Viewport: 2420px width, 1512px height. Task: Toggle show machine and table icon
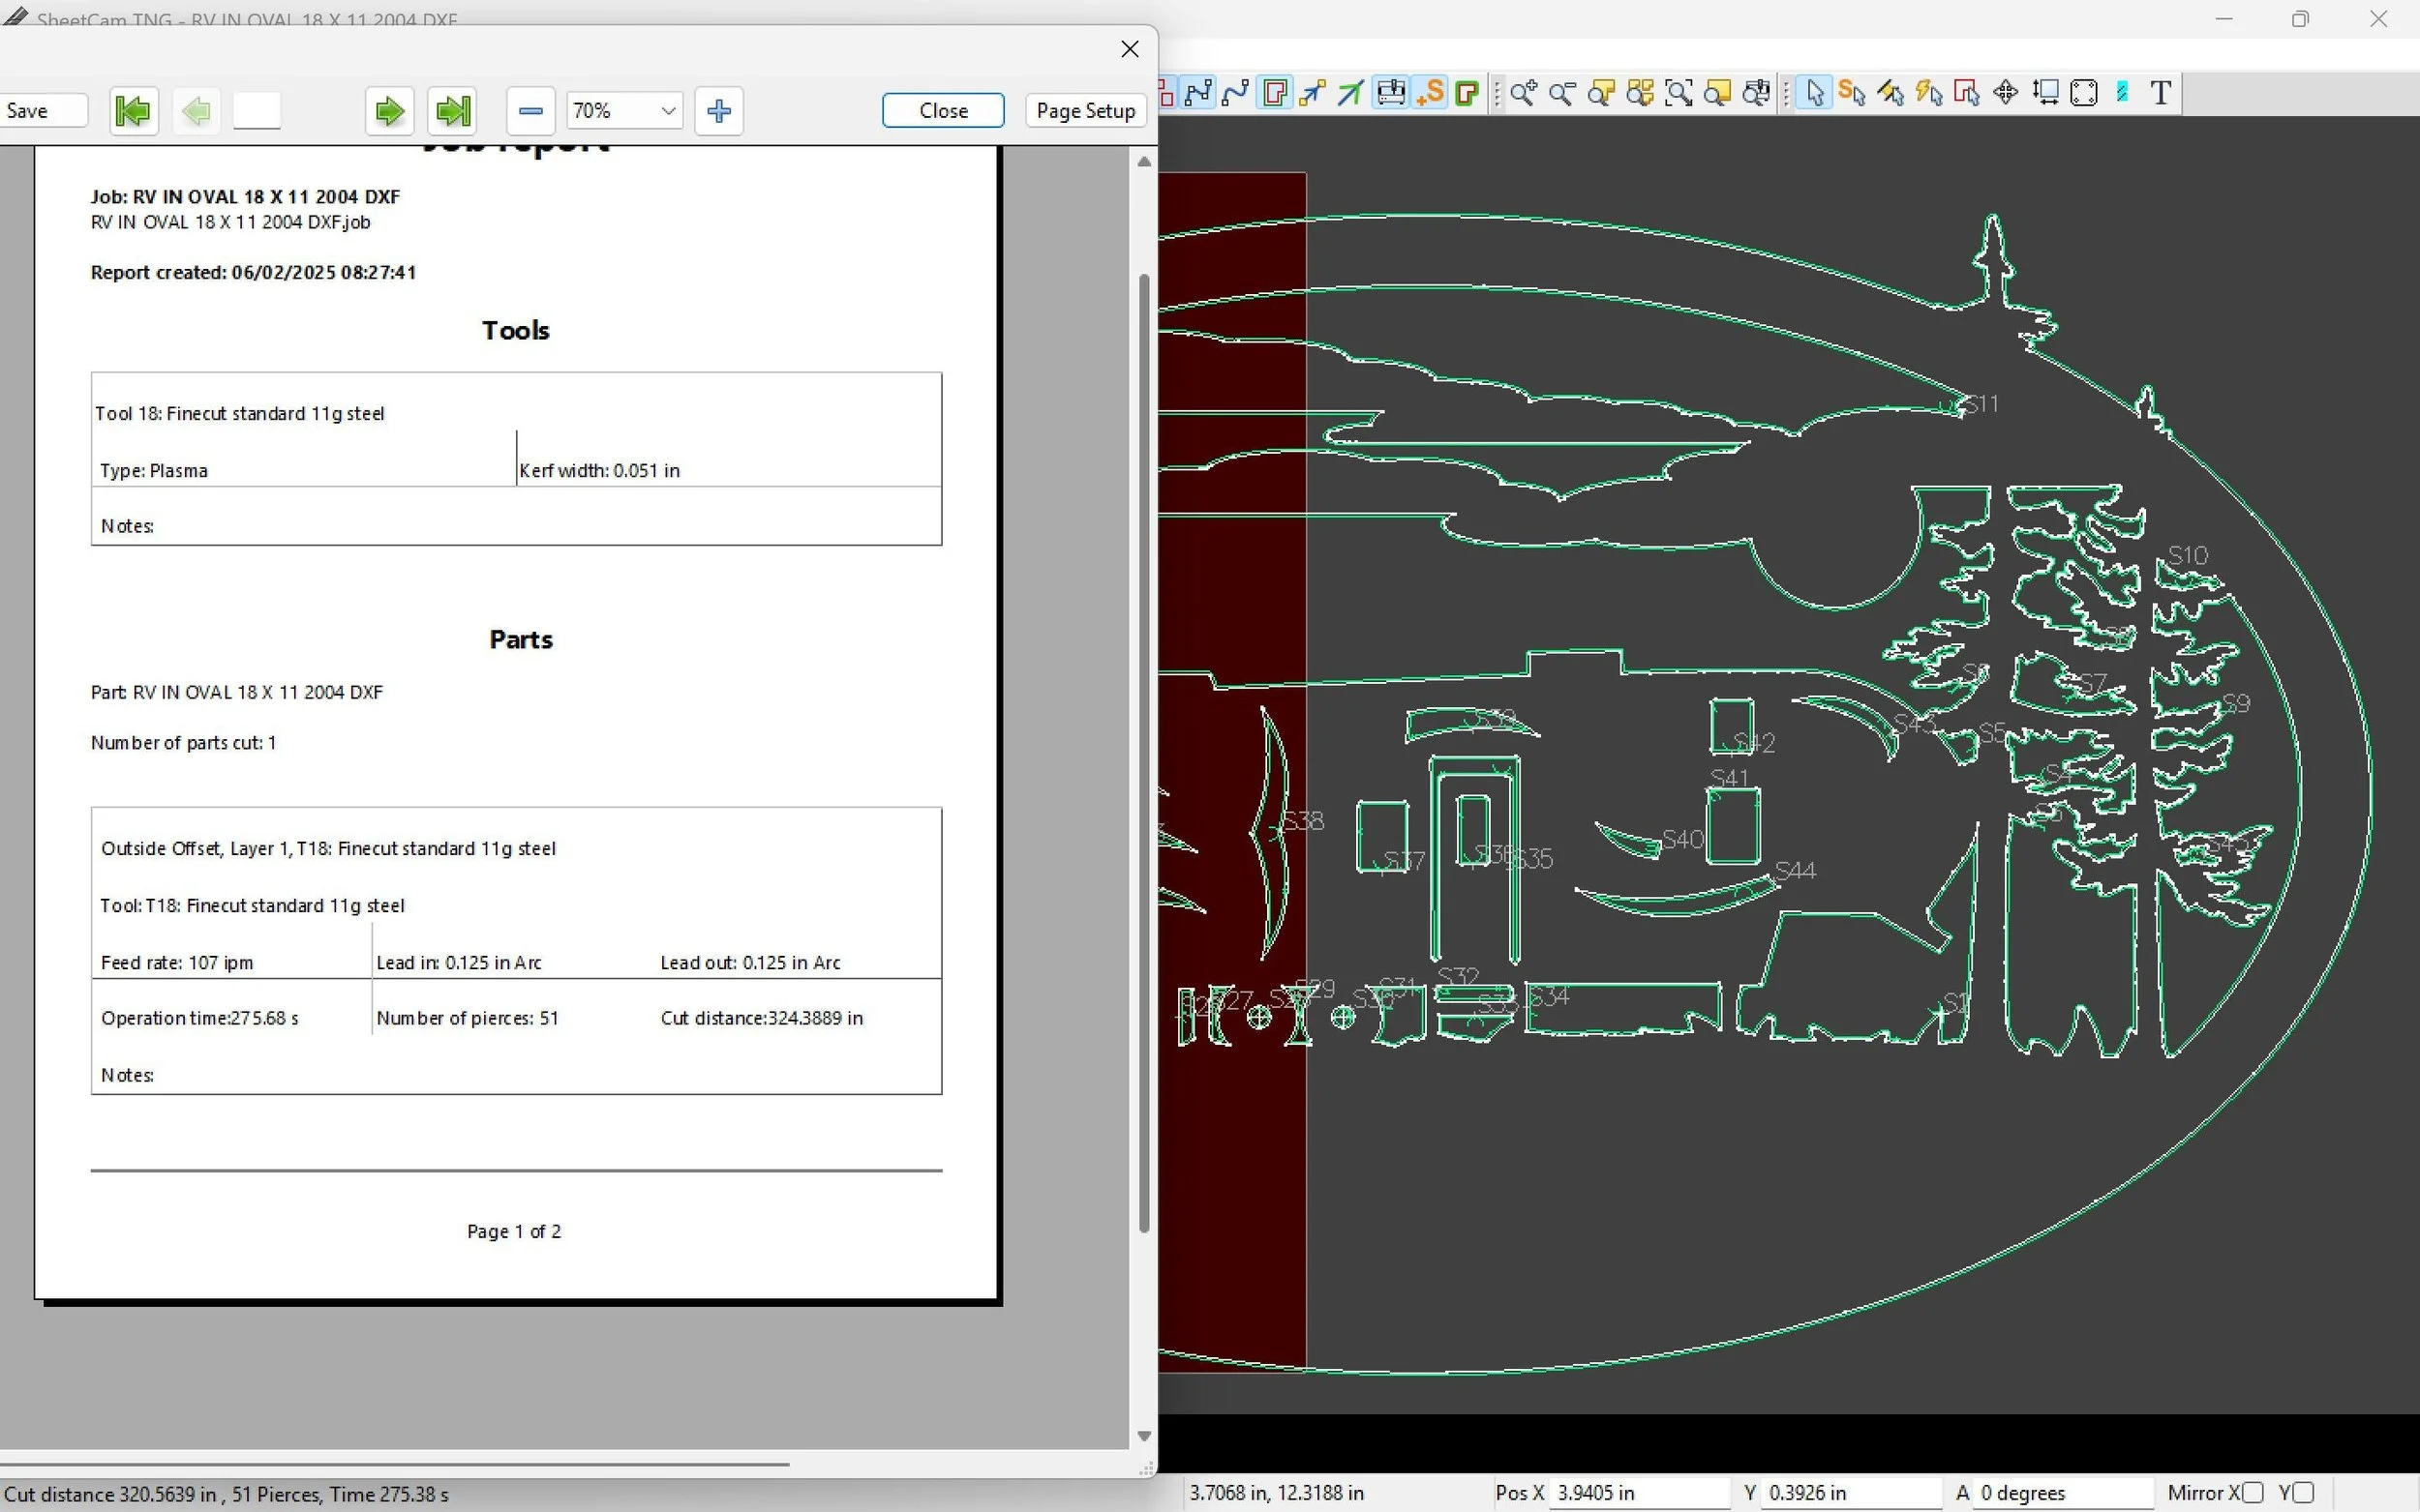point(1391,93)
